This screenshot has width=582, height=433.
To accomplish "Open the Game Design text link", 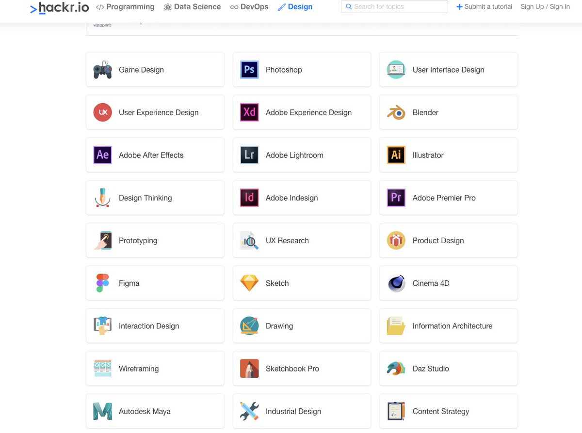I will coord(141,70).
